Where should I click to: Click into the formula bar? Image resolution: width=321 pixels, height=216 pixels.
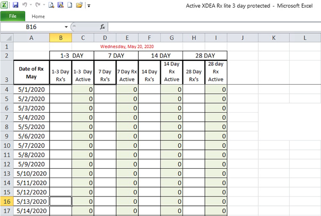214,27
